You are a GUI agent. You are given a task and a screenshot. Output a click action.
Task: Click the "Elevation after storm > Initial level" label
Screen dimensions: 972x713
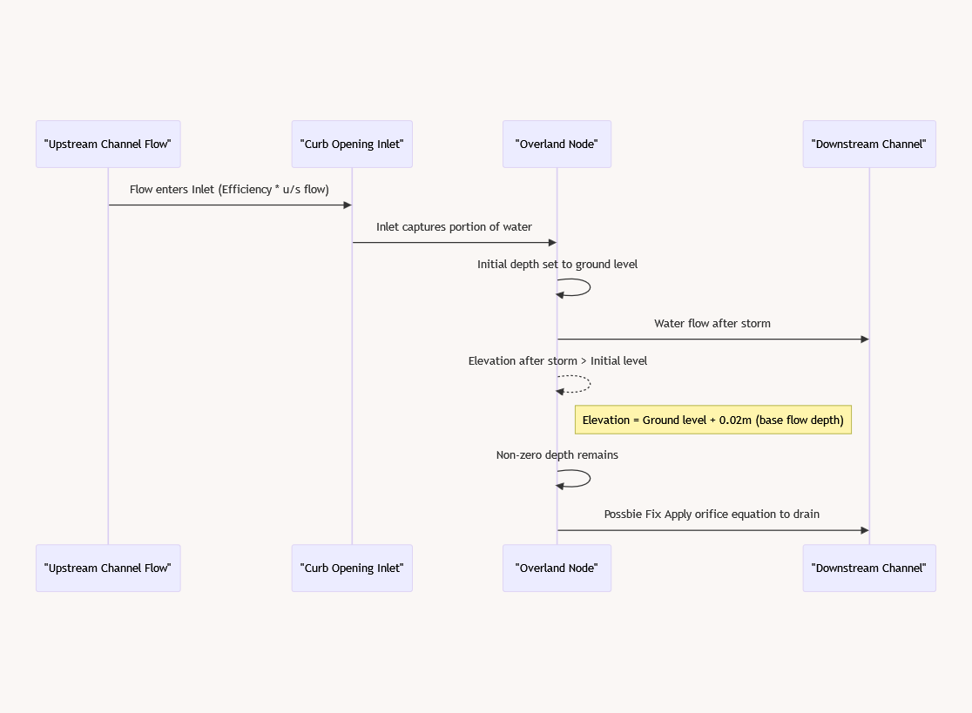[557, 360]
